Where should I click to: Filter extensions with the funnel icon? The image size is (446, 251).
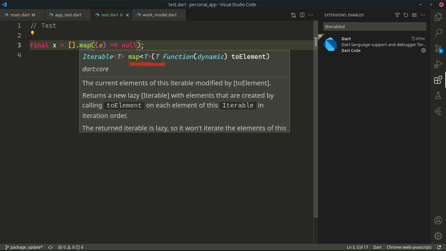point(397,15)
